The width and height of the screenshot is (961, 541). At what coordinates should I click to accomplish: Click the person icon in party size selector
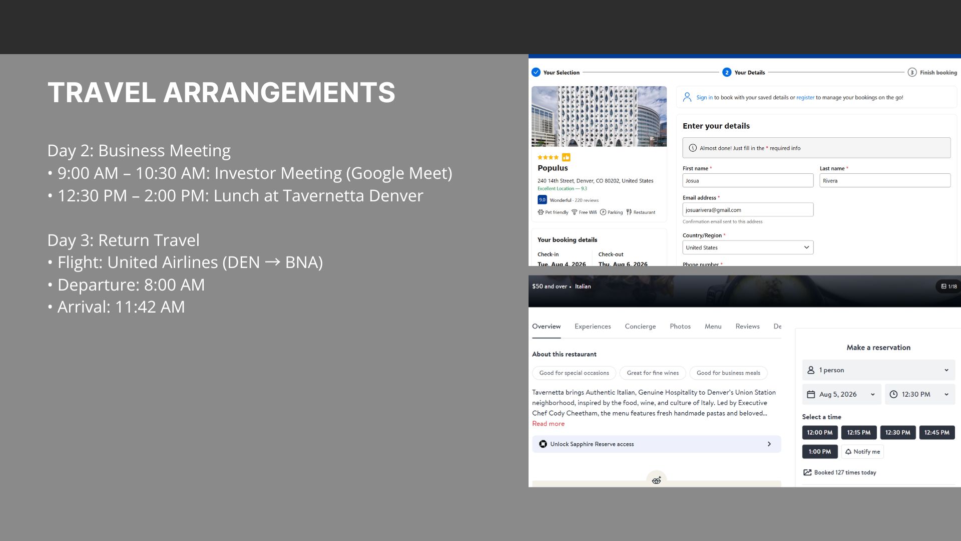(811, 370)
